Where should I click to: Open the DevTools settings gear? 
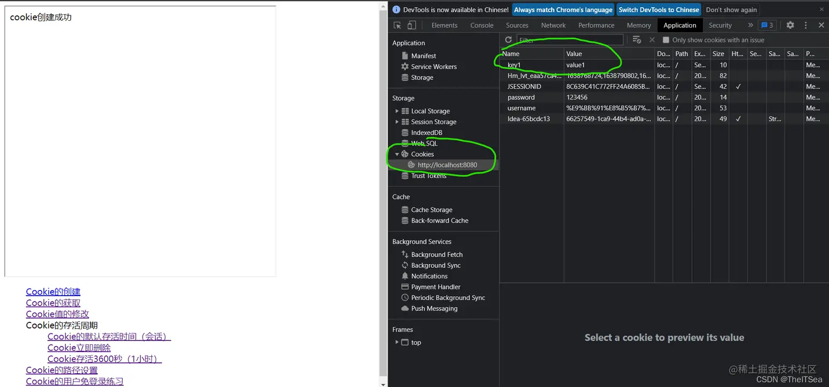click(x=790, y=25)
